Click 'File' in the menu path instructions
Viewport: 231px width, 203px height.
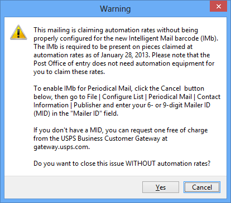pyautogui.click(x=92, y=97)
